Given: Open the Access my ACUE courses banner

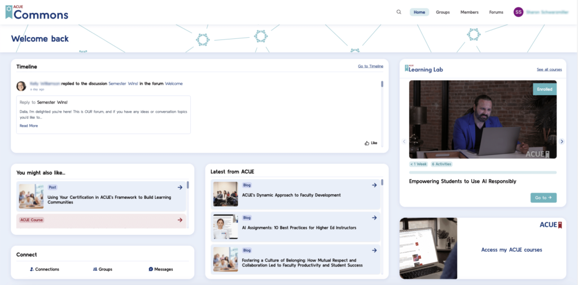Looking at the screenshot, I should pos(483,249).
